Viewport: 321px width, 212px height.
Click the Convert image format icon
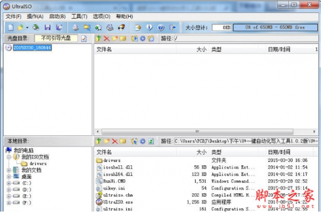pos(98,27)
